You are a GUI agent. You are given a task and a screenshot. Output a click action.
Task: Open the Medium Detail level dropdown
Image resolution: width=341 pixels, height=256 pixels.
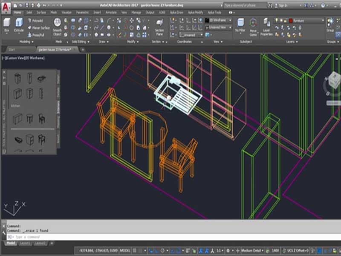pyautogui.click(x=251, y=250)
